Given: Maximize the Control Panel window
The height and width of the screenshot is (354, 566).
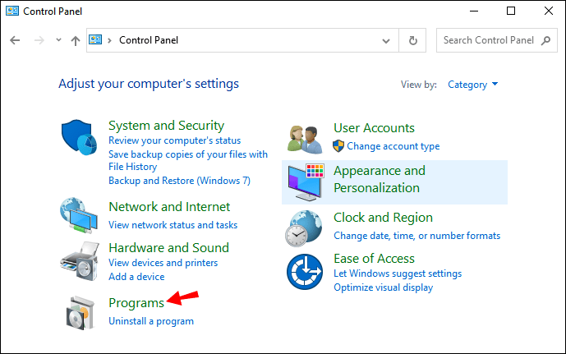Looking at the screenshot, I should 511,11.
